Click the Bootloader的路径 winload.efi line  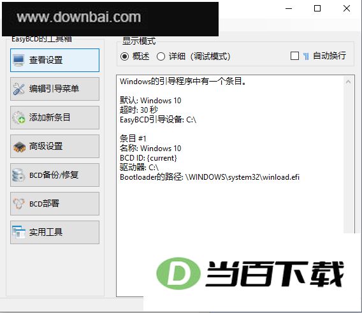210,177
